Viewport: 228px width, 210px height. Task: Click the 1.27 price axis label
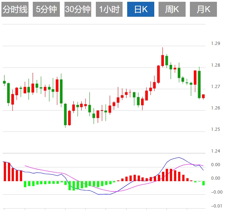[216, 87]
